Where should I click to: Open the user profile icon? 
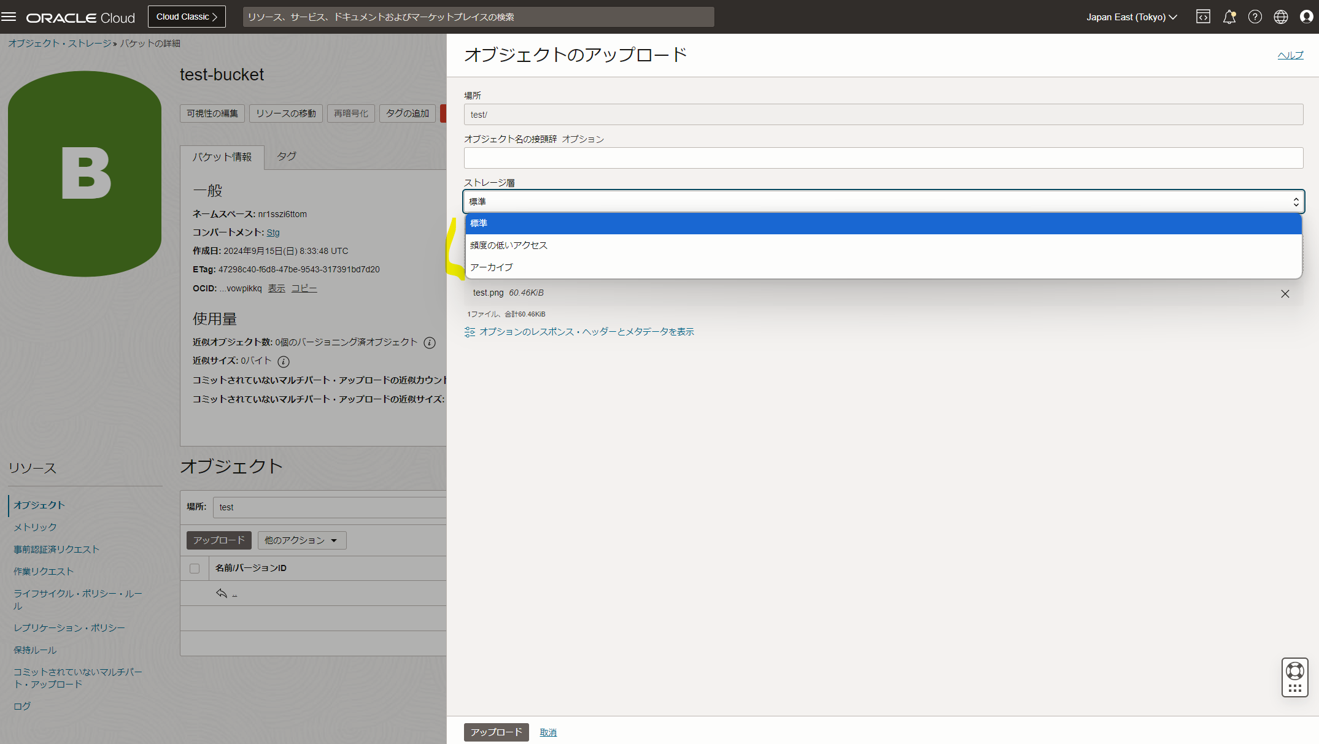point(1306,17)
